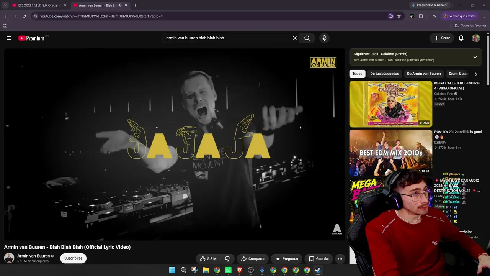The width and height of the screenshot is (490, 276).
Task: Open the Verifica que eres tú profile
Action: pyautogui.click(x=459, y=16)
